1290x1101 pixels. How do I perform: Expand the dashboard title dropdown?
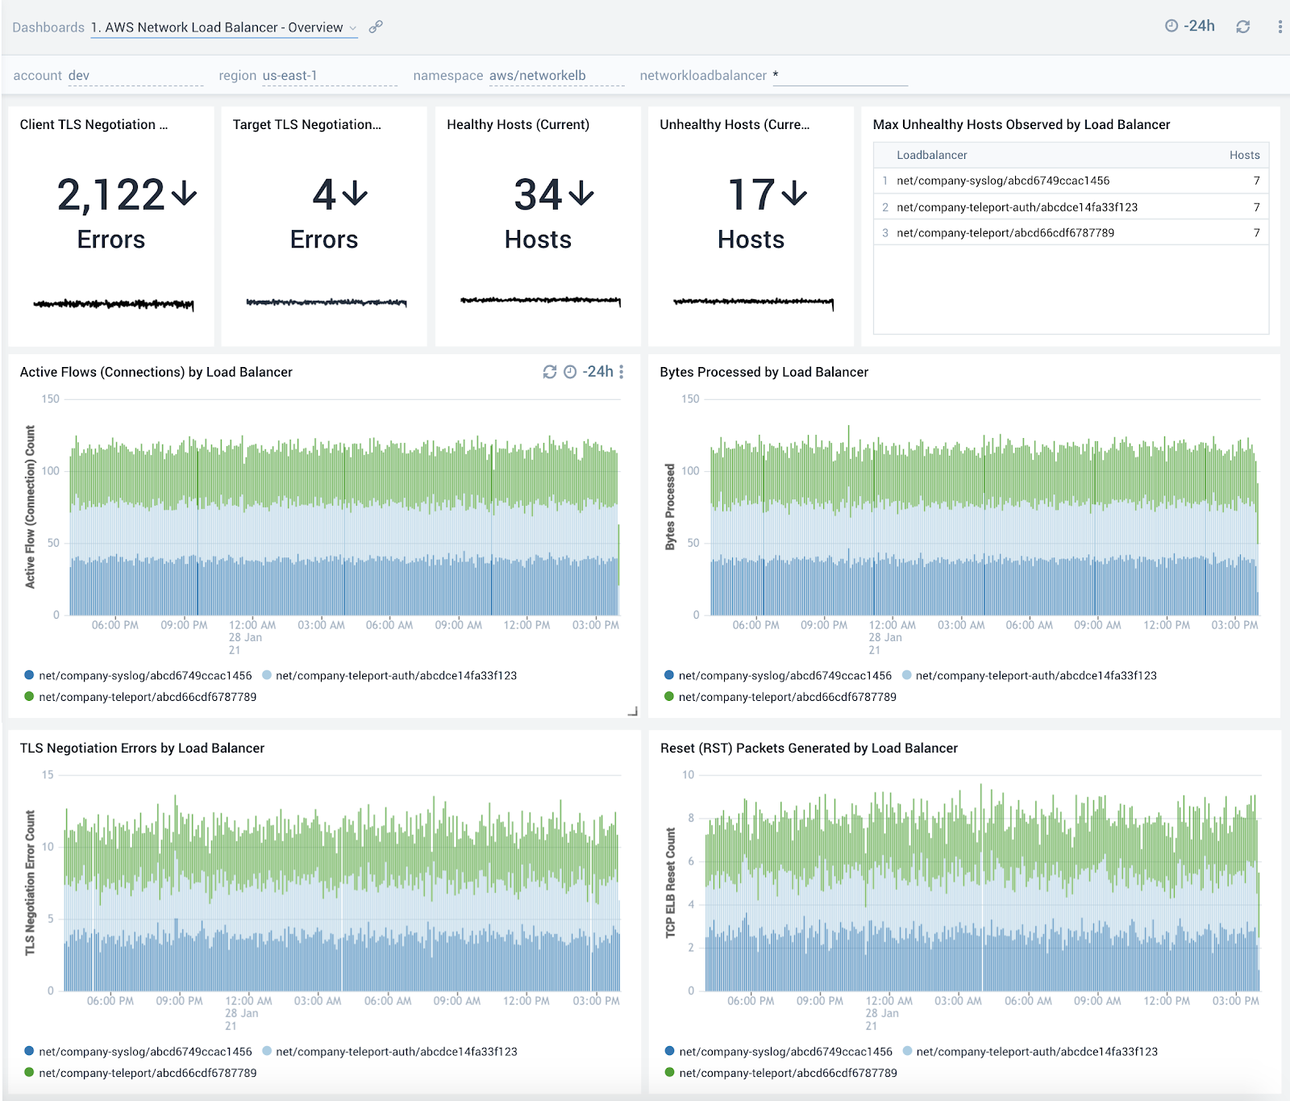tap(353, 27)
